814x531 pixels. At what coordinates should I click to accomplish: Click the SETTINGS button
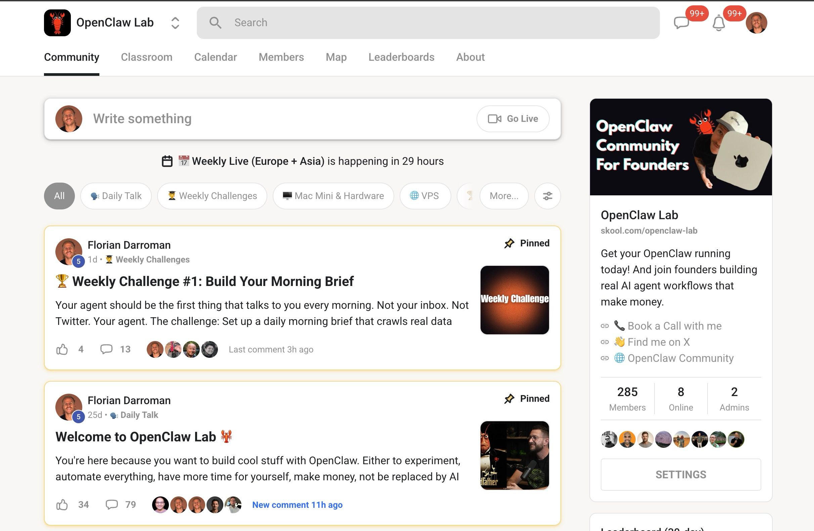click(681, 475)
